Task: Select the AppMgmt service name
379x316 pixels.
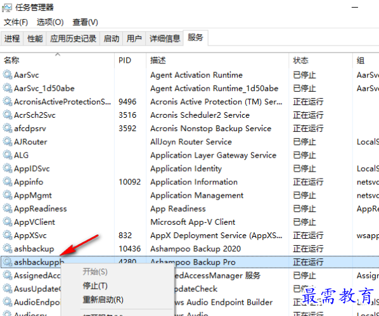Action: (x=33, y=195)
